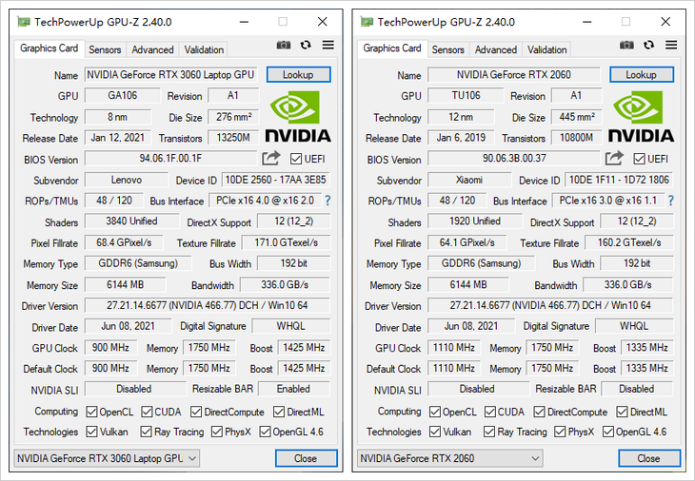Image resolution: width=695 pixels, height=481 pixels.
Task: Click the GPU-Z title bar icon of the right window
Action: pos(367,22)
